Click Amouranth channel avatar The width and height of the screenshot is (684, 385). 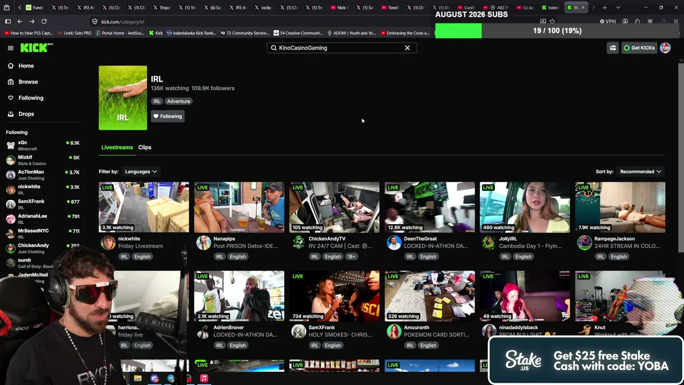click(x=394, y=331)
